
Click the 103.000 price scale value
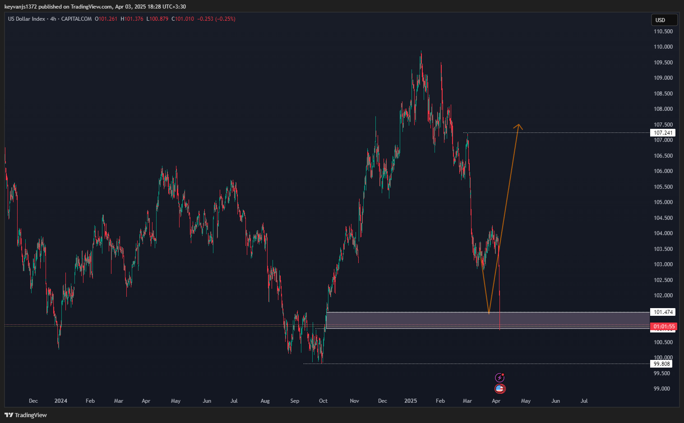[x=663, y=264]
